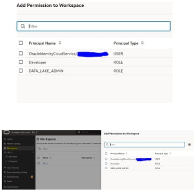
Task: Click the magnifier icon in the enlarged Filter box
Action: tap(23, 26)
